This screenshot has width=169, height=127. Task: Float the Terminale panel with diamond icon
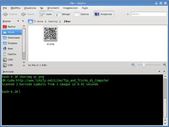point(159,71)
